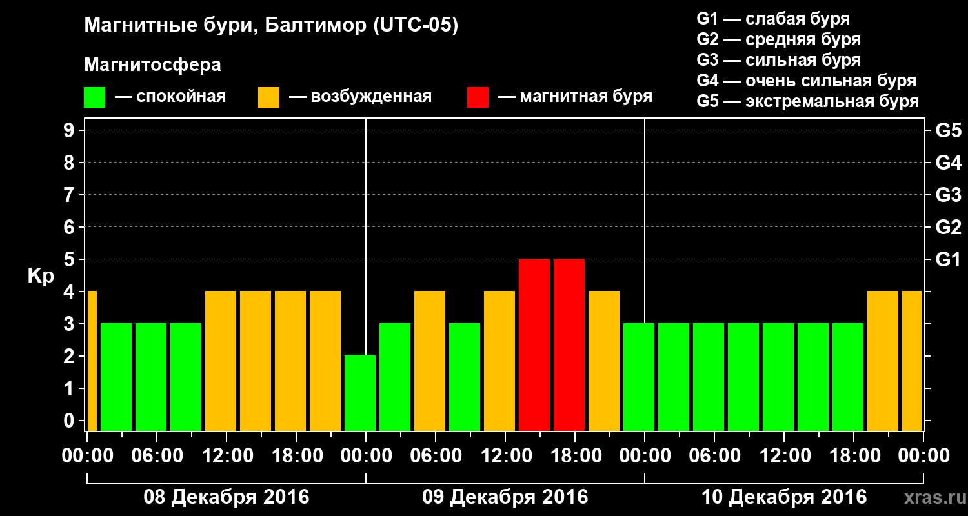Click the second red Kp 5 bar
Viewport: 968px width, 516px height.
569,344
